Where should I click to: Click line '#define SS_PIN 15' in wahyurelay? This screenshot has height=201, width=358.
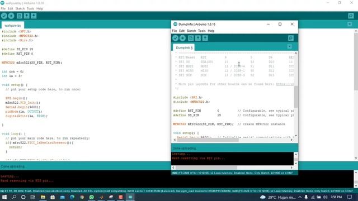click(17, 49)
